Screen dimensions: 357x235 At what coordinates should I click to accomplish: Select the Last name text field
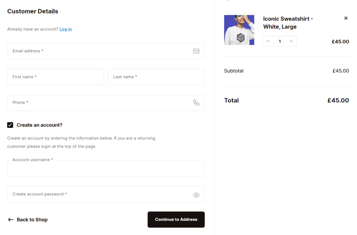pos(156,77)
